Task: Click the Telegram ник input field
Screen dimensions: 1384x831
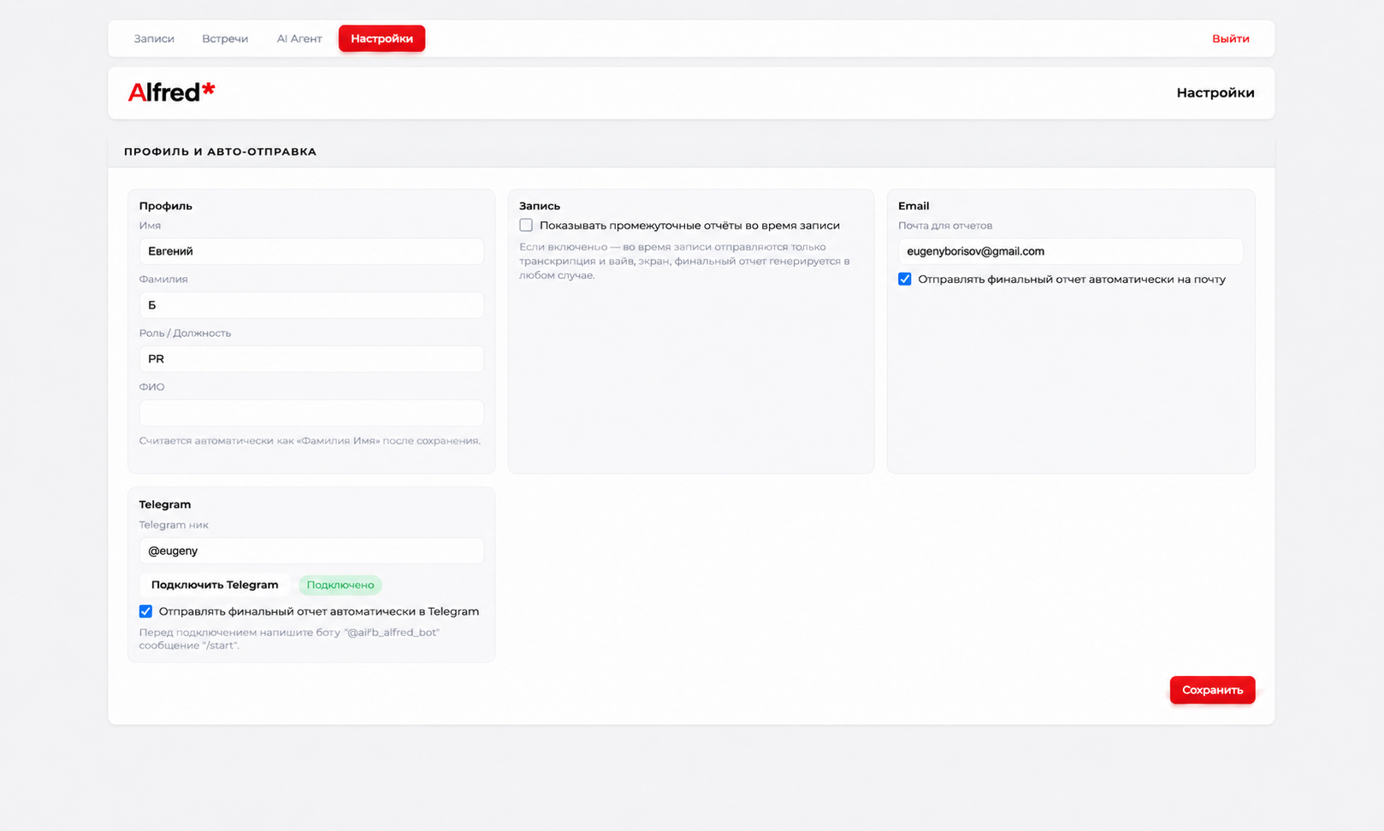Action: pos(311,551)
